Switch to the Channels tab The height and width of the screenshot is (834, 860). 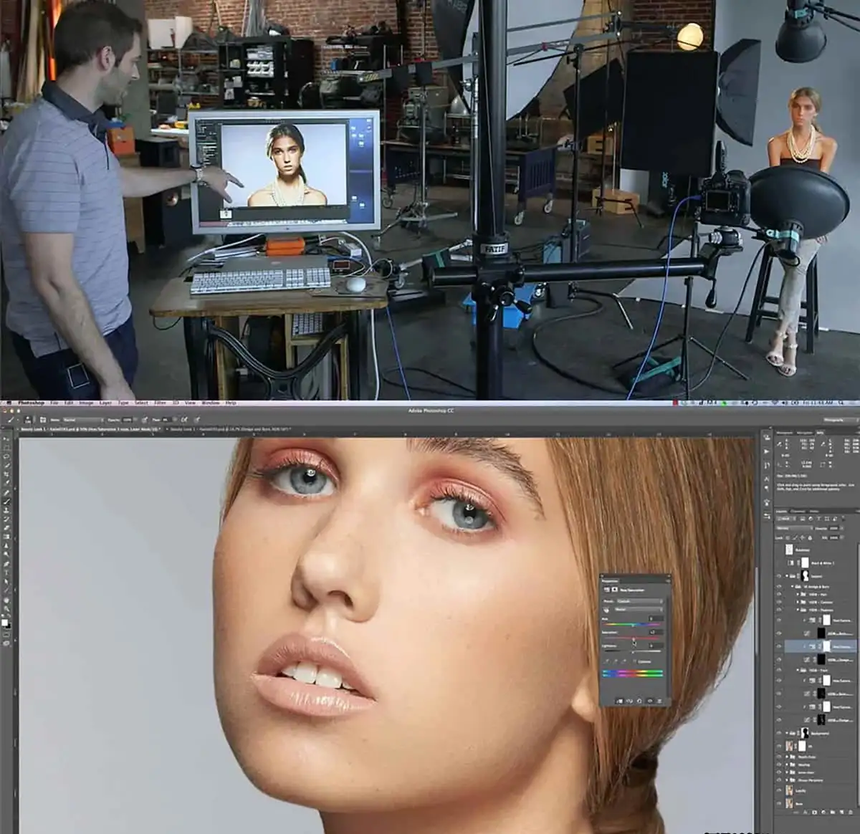[x=799, y=511]
